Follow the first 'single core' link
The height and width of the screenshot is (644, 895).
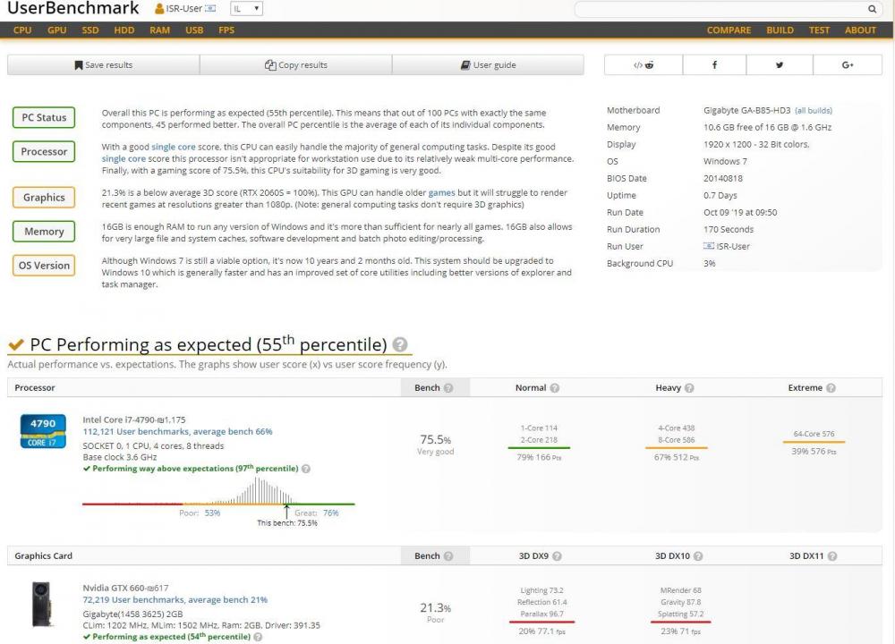(174, 148)
